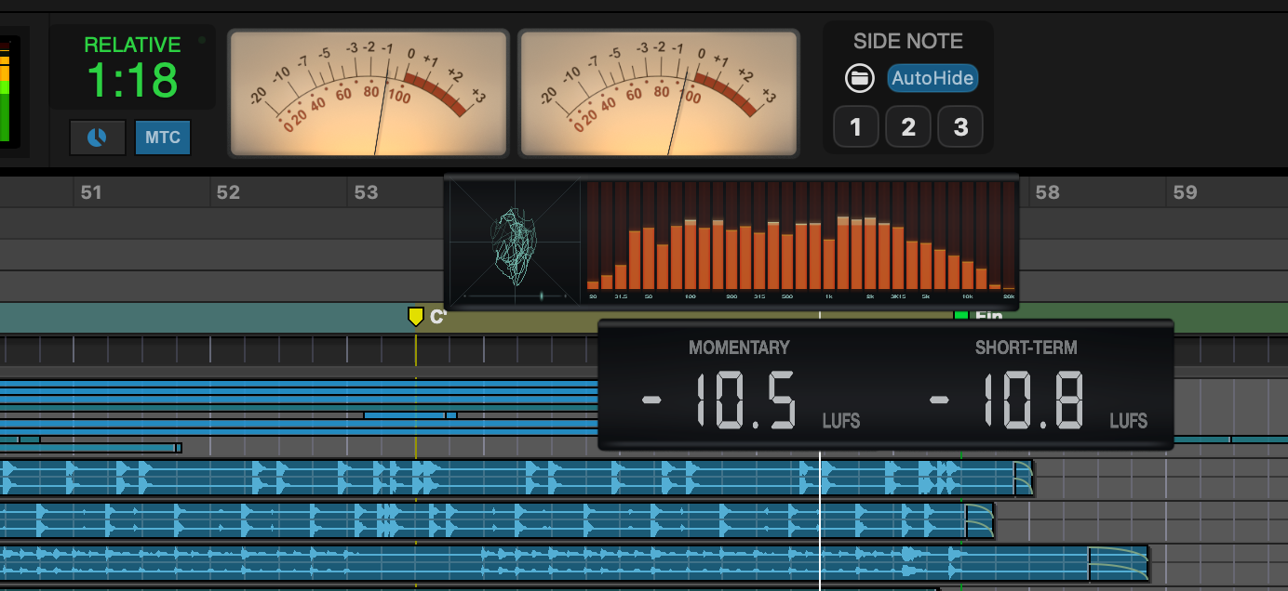The height and width of the screenshot is (591, 1288).
Task: Click the left VU meter
Action: pyautogui.click(x=369, y=93)
